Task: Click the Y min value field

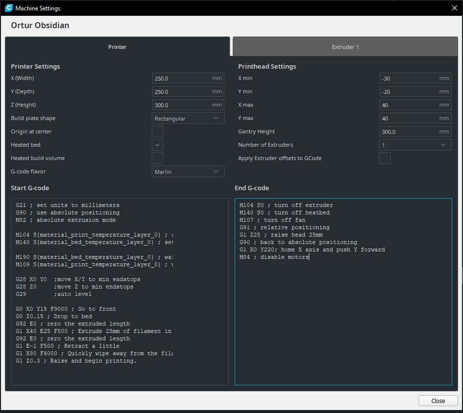Action: click(415, 91)
